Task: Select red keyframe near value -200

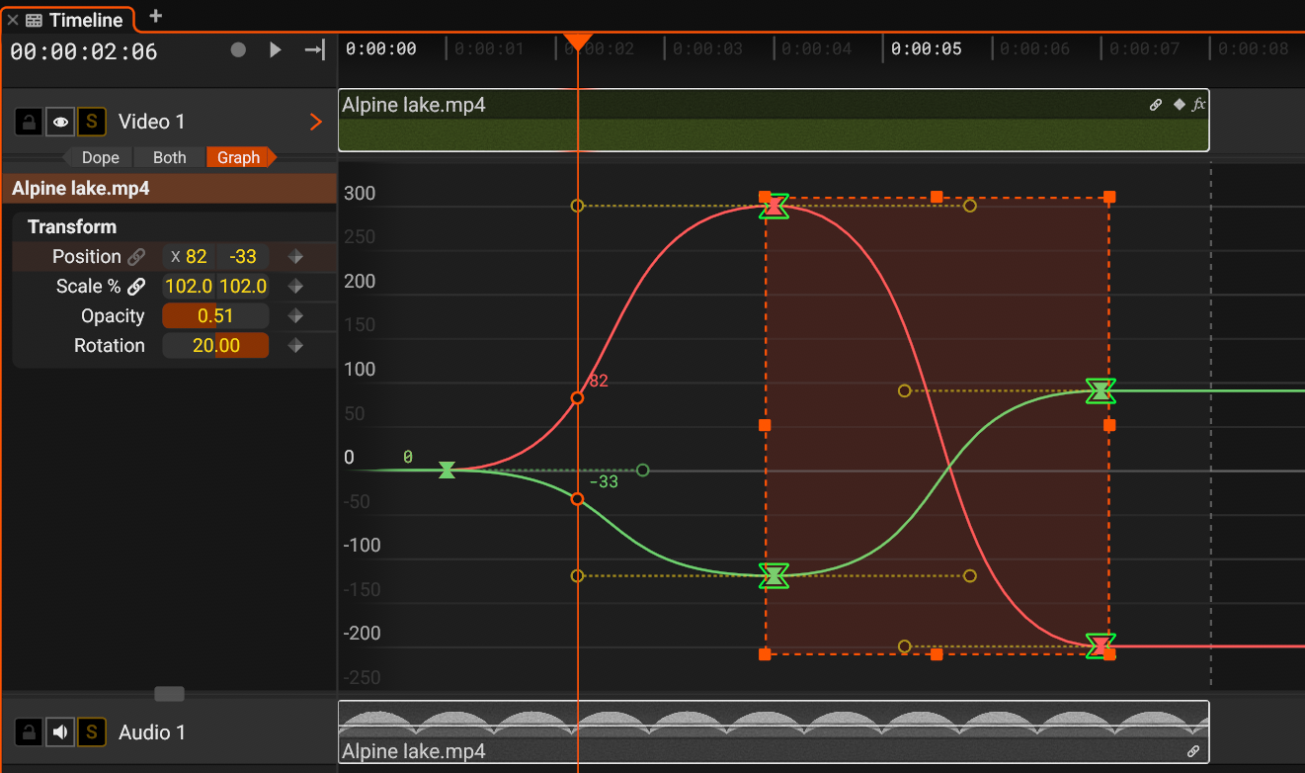Action: click(1101, 646)
